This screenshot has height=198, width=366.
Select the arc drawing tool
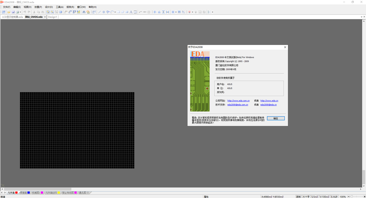pos(112,12)
